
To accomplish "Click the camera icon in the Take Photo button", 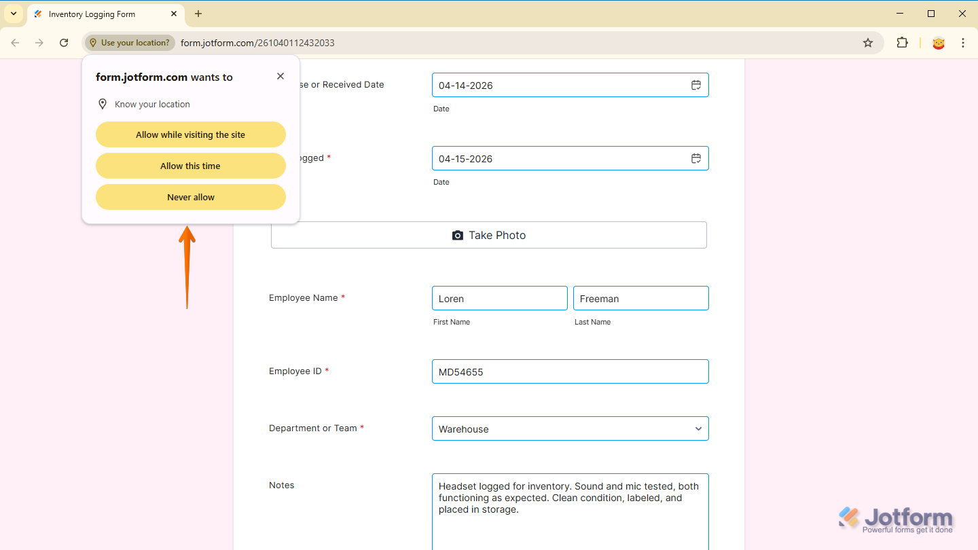I will tap(458, 235).
